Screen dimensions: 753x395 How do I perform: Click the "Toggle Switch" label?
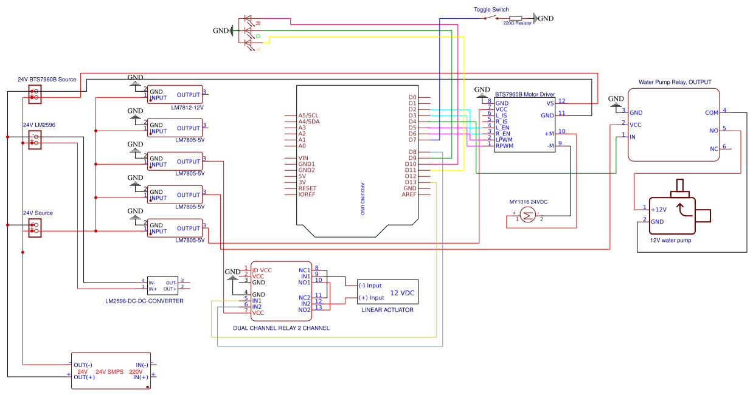click(490, 9)
